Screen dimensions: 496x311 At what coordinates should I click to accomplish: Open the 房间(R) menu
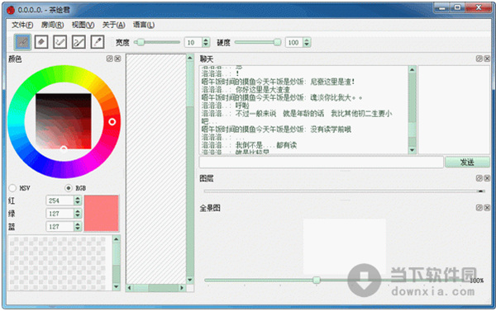53,25
